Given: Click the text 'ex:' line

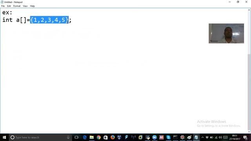Looking at the screenshot, I should pos(7,13).
